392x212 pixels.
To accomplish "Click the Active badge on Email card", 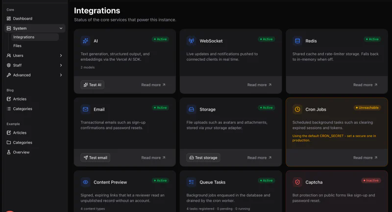I will click(x=160, y=108).
